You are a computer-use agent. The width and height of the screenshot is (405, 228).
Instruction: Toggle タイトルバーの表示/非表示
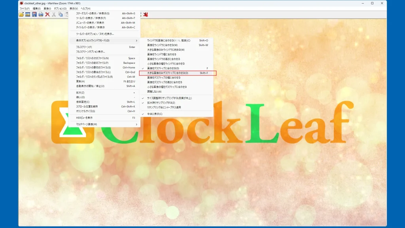(x=104, y=27)
